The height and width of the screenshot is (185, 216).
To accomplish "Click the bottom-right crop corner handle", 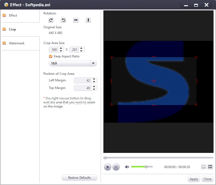I will (x=196, y=104).
